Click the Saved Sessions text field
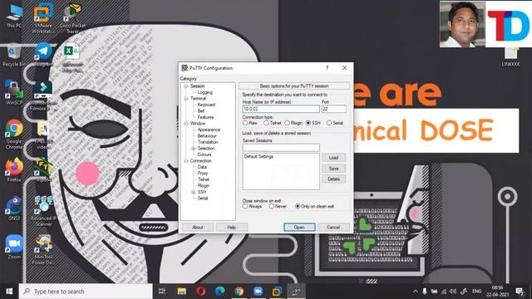Viewport: 532px width, 299px height. point(281,148)
